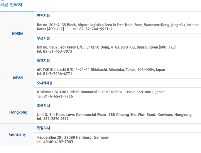Click the 지점 연락처 page heading
The image size is (201, 153).
point(11,5)
